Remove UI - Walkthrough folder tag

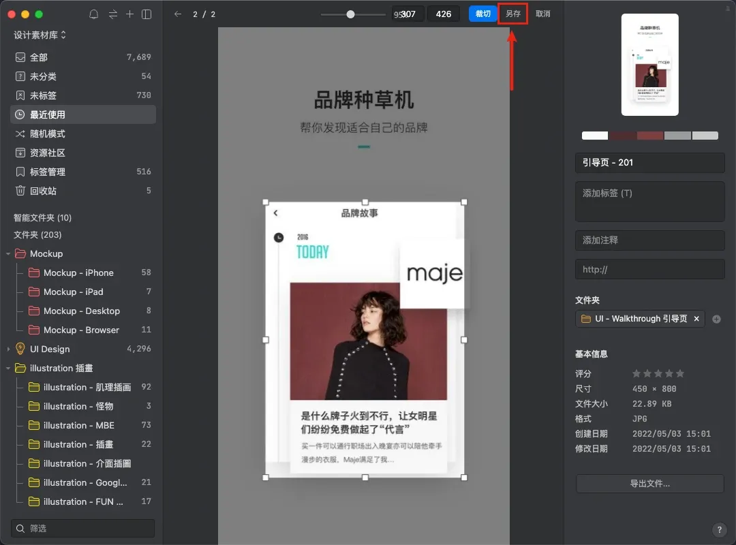696,319
